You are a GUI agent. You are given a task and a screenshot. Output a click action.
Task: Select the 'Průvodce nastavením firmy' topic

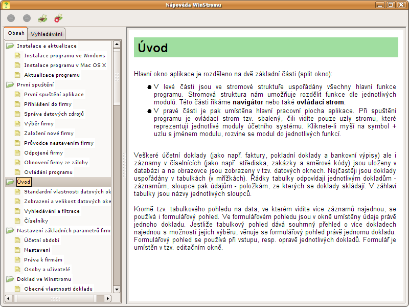pyautogui.click(x=59, y=143)
